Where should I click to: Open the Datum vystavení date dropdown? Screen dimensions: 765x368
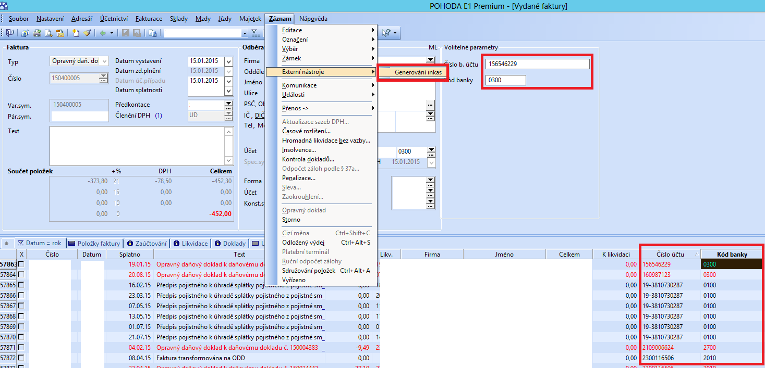(228, 61)
